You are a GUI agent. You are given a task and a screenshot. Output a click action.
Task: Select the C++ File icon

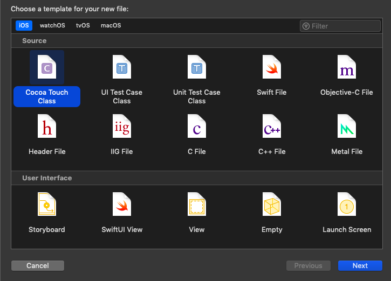272,126
